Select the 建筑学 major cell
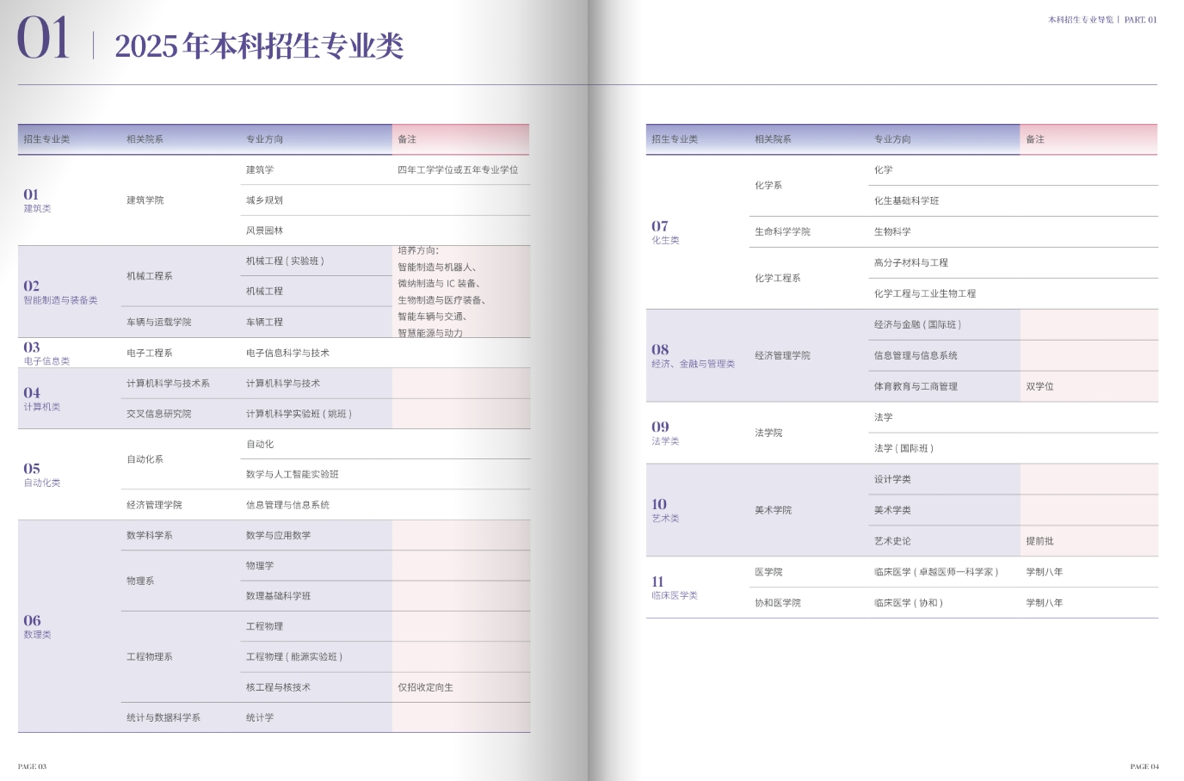The image size is (1184, 781). pyautogui.click(x=258, y=169)
